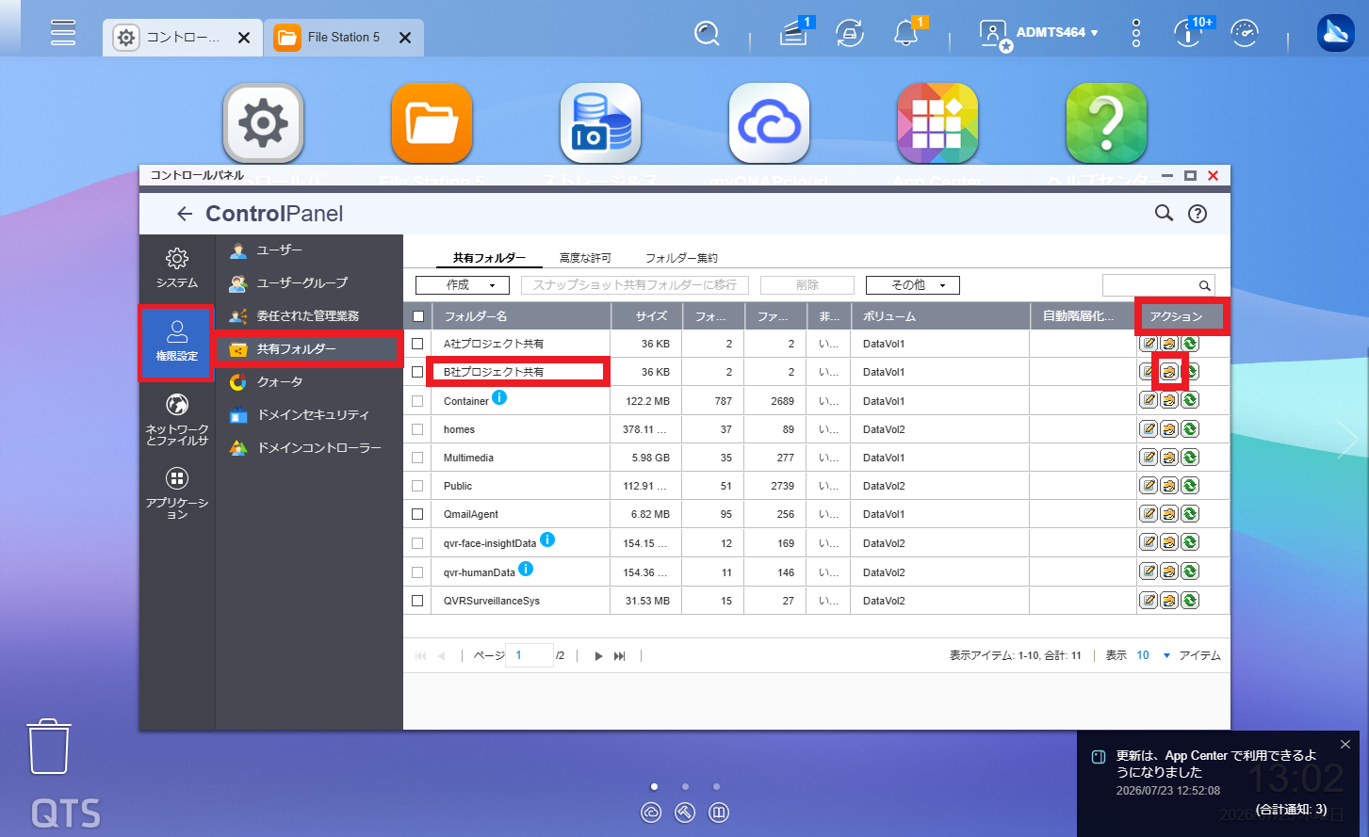This screenshot has height=837, width=1369.
Task: Open the trash bin on the desktop
Action: [x=48, y=747]
